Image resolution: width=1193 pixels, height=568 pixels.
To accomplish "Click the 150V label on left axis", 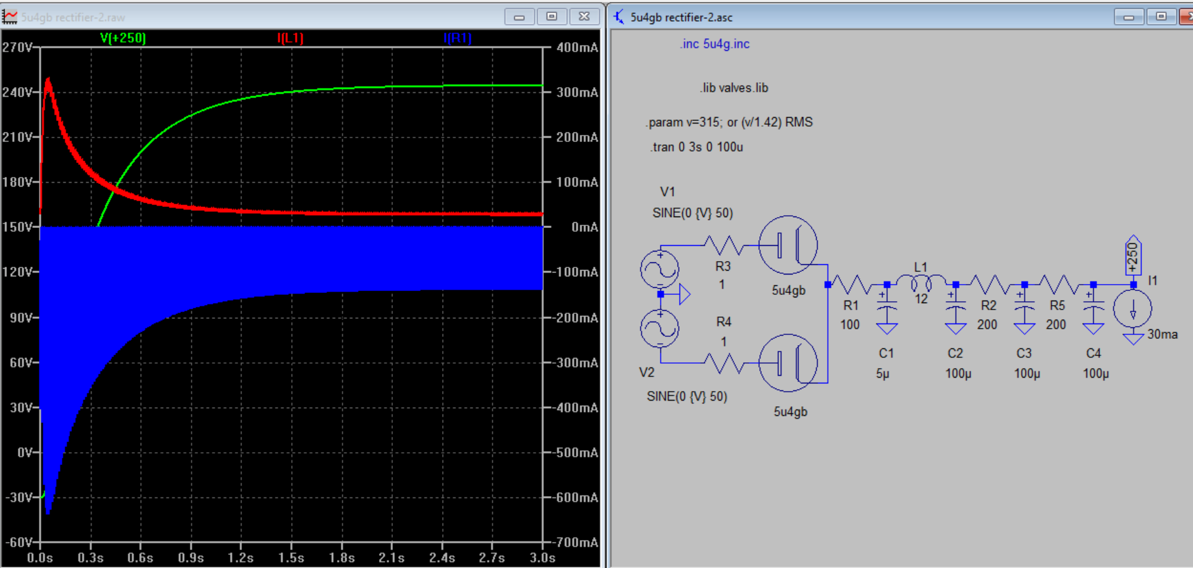I will tap(17, 227).
